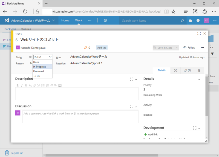Insert bulleted list in Description
This screenshot has width=219, height=157.
[43, 85]
